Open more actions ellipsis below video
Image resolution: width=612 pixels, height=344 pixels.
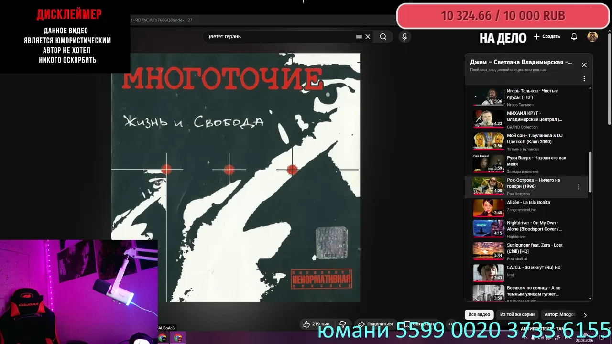[x=450, y=324]
